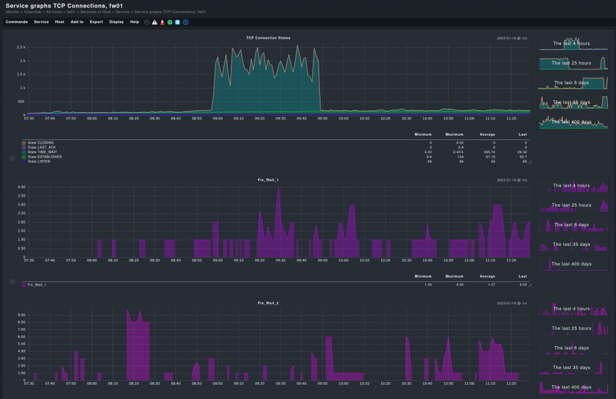
Task: Open Services of Host breadcrumb link
Action: point(95,12)
